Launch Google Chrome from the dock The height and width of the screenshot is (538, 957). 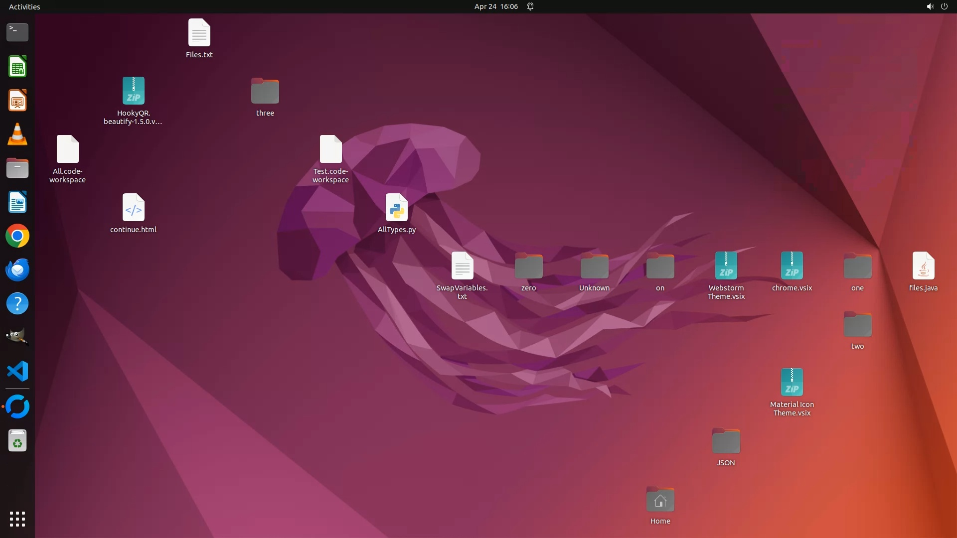coord(17,236)
